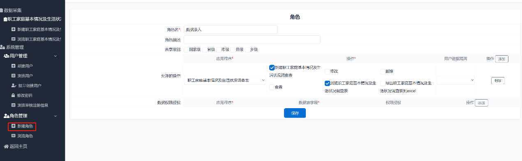The width and height of the screenshot is (522, 161).
Task: Click 添加 button in 数据权限授权 row
Action: click(x=481, y=103)
